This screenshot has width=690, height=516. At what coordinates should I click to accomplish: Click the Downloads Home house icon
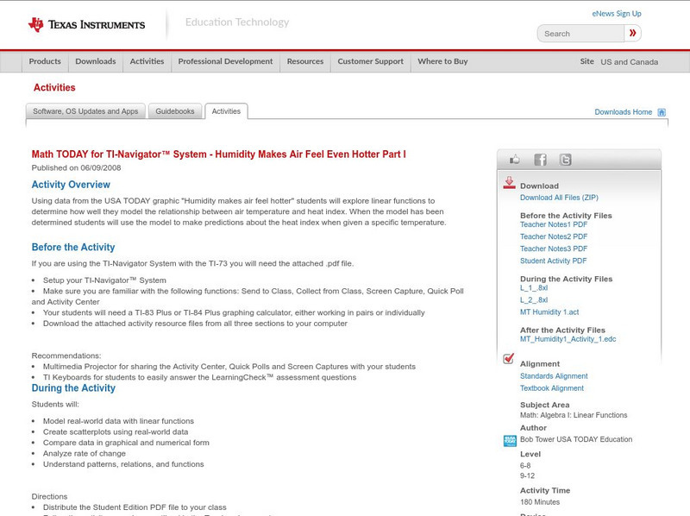pos(662,112)
